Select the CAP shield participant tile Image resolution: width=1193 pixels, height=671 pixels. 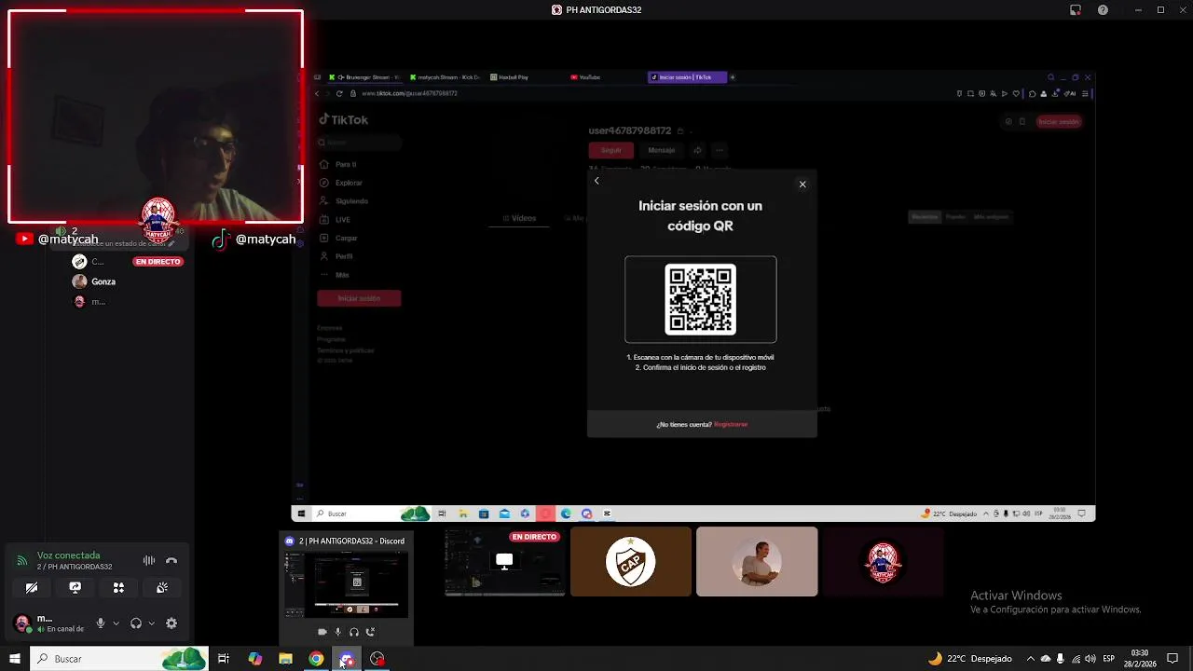[631, 562]
